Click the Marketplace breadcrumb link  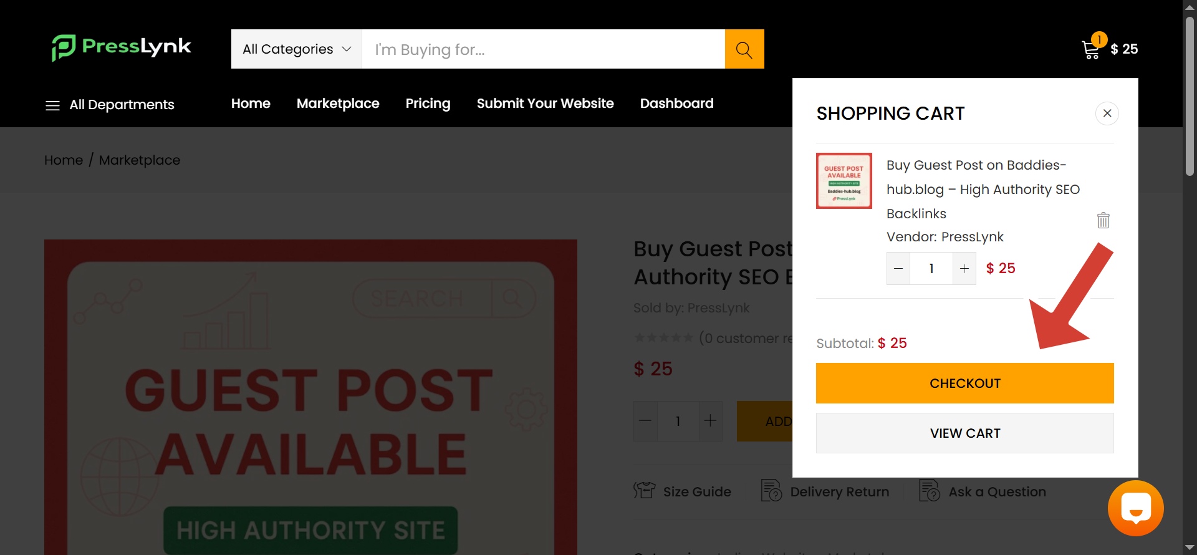(x=140, y=160)
